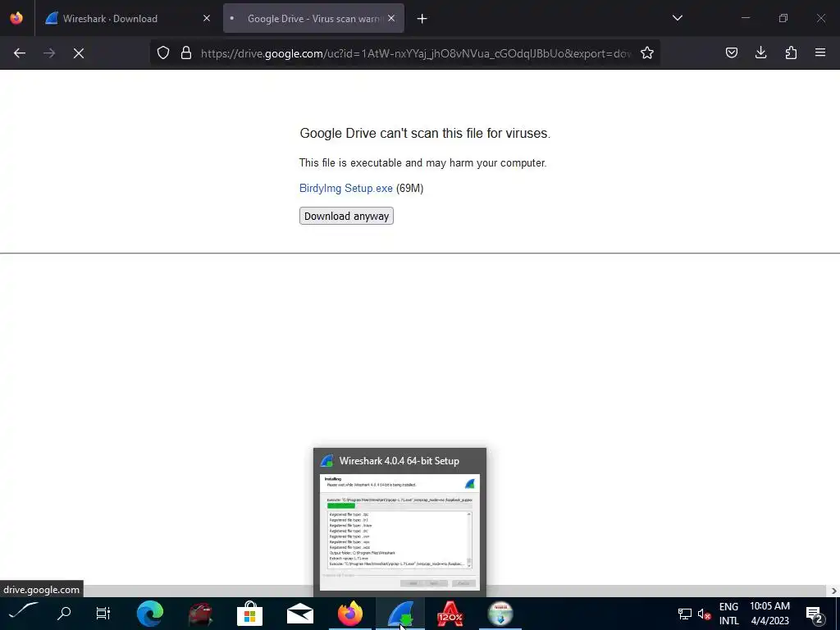Open the notification action center

(x=814, y=614)
